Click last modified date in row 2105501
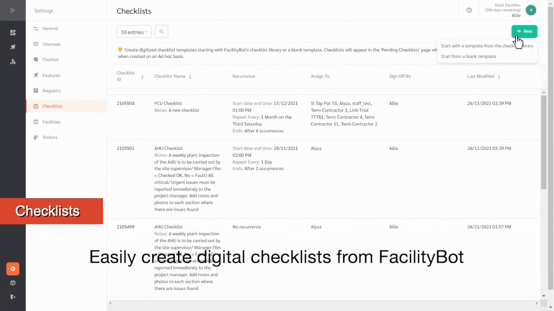Viewport: 554px width, 311px height. tap(489, 149)
